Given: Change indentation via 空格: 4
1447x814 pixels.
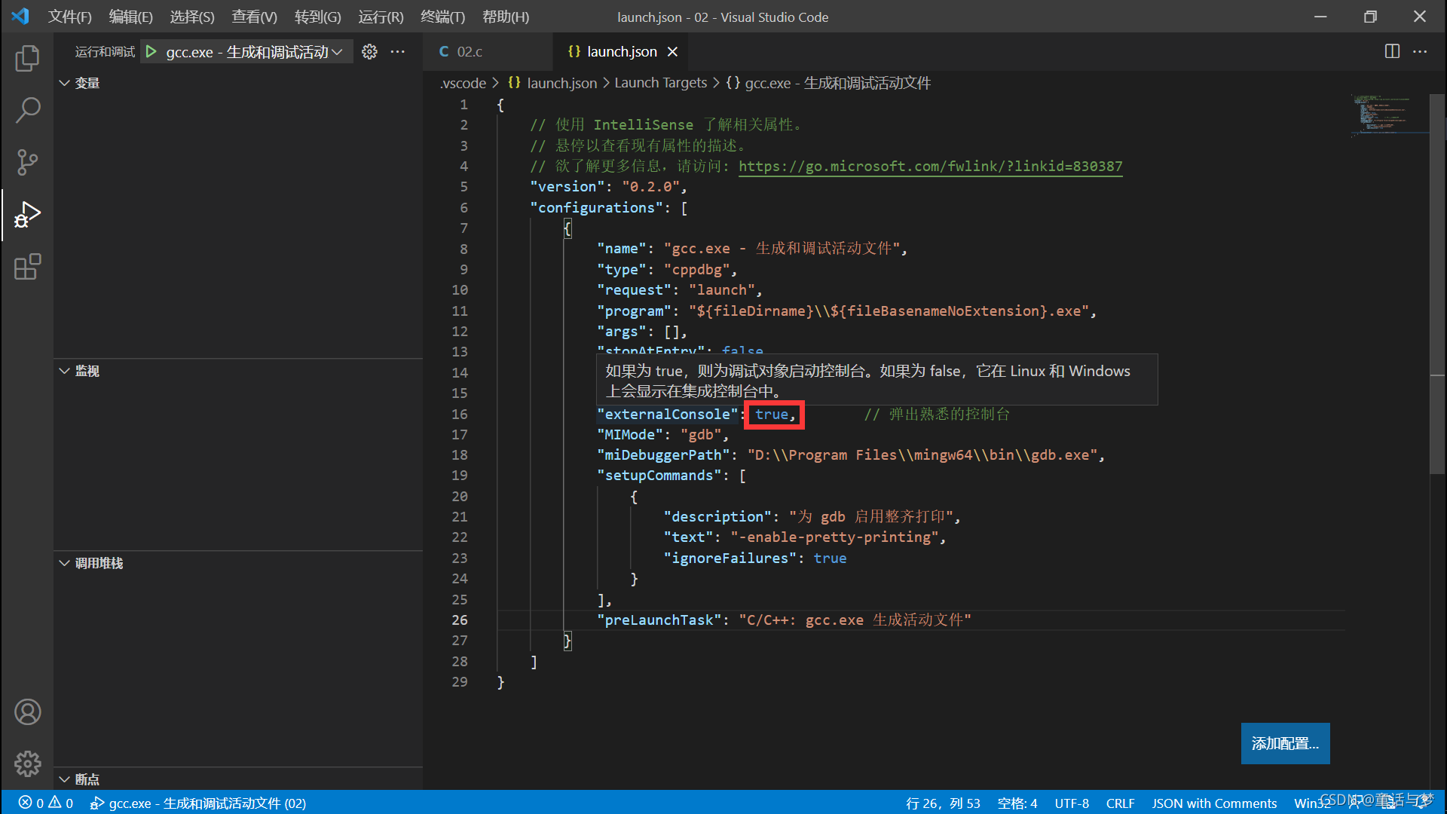Looking at the screenshot, I should (1017, 803).
